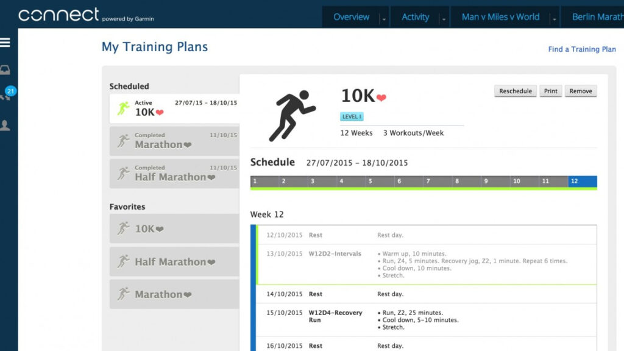624x351 pixels.
Task: Click the Remove button for the 10K plan
Action: 580,91
